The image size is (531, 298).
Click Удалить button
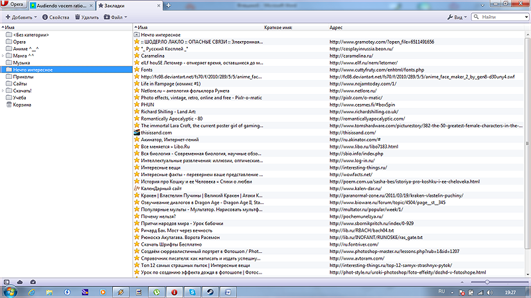[87, 17]
